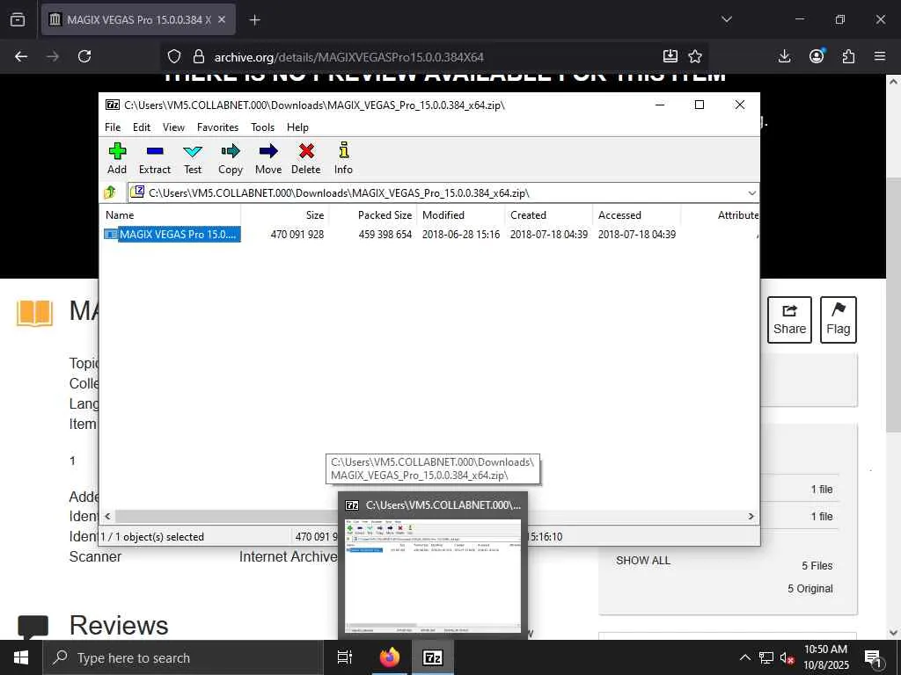Image resolution: width=901 pixels, height=675 pixels.
Task: Open Firefox downloads panel
Action: (784, 56)
